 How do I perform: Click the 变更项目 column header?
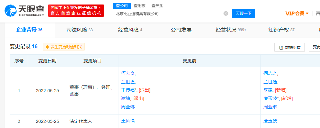coord(93,61)
